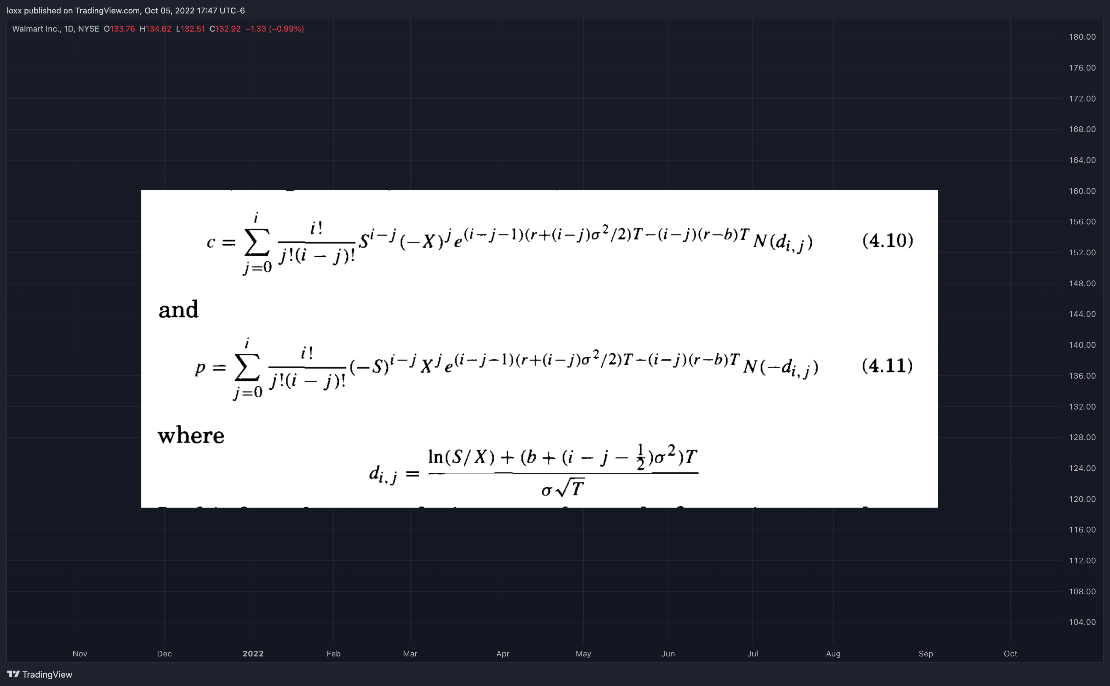Click the Mar time axis label
Viewport: 1110px width, 686px height.
[410, 654]
